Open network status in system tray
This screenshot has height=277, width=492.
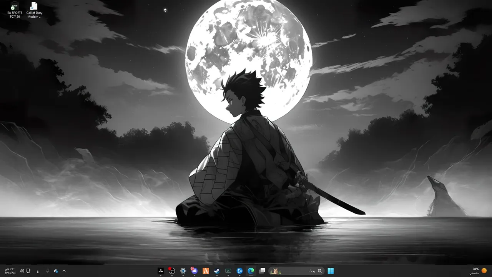(x=28, y=271)
